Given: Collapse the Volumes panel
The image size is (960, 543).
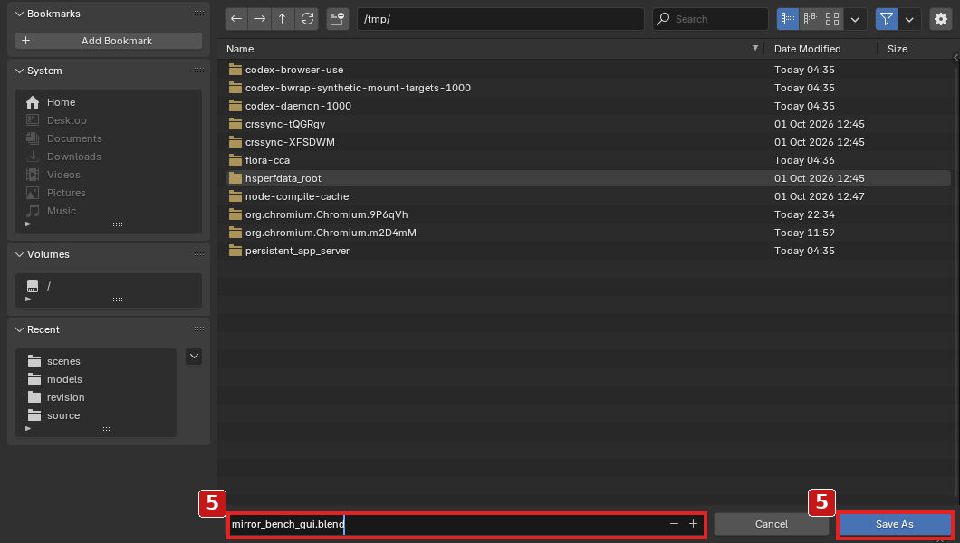Looking at the screenshot, I should 19,254.
